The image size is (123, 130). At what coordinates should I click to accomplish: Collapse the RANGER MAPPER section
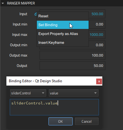[x=3, y=3]
